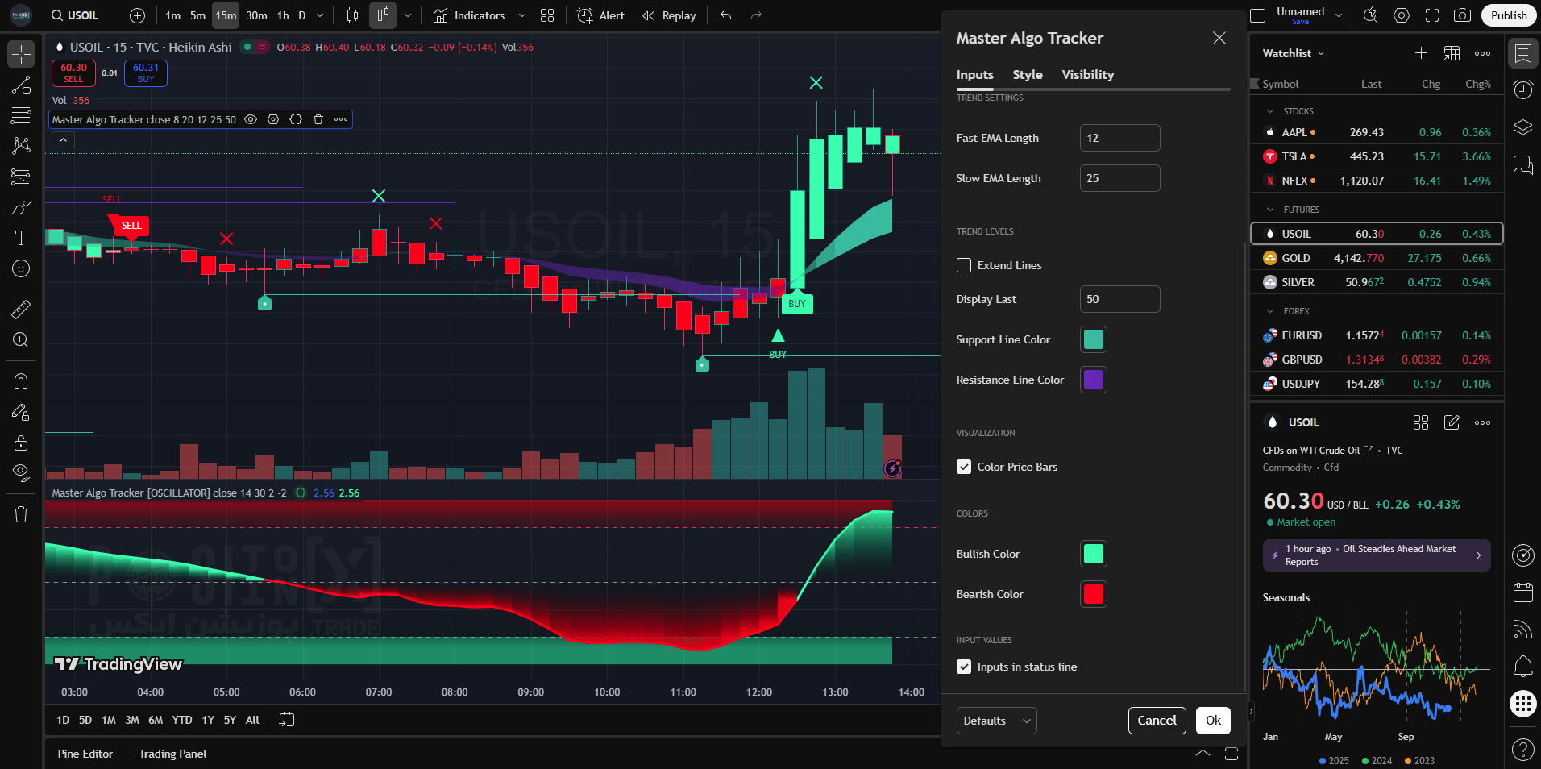1541x769 pixels.
Task: Select the Text annotation tool
Action: (x=21, y=238)
